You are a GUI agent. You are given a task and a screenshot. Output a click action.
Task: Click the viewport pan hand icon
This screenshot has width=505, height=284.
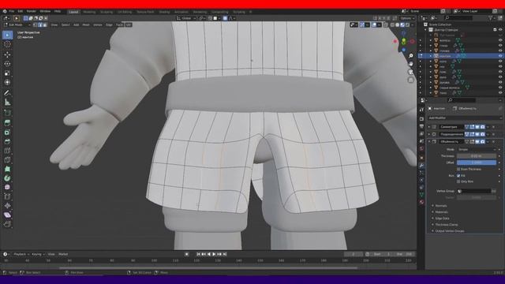[x=411, y=64]
